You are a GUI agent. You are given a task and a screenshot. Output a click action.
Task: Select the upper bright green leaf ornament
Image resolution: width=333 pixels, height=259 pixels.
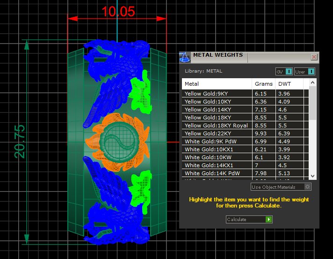[x=141, y=93]
